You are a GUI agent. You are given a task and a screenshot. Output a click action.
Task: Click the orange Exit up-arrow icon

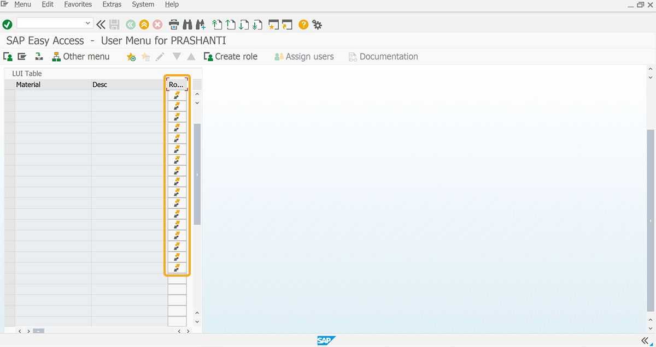click(144, 25)
